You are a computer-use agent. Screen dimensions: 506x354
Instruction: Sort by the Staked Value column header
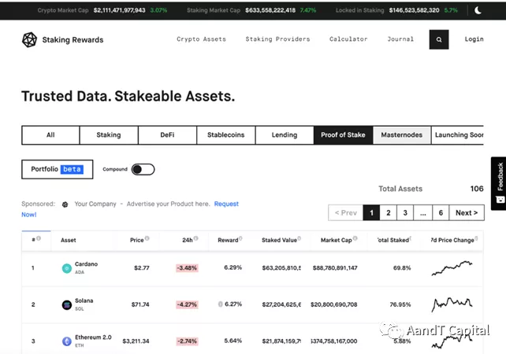(x=279, y=240)
